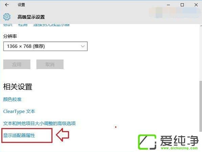The image size is (202, 152).
Task: Click the Settings gear icon
Action: click(7, 17)
